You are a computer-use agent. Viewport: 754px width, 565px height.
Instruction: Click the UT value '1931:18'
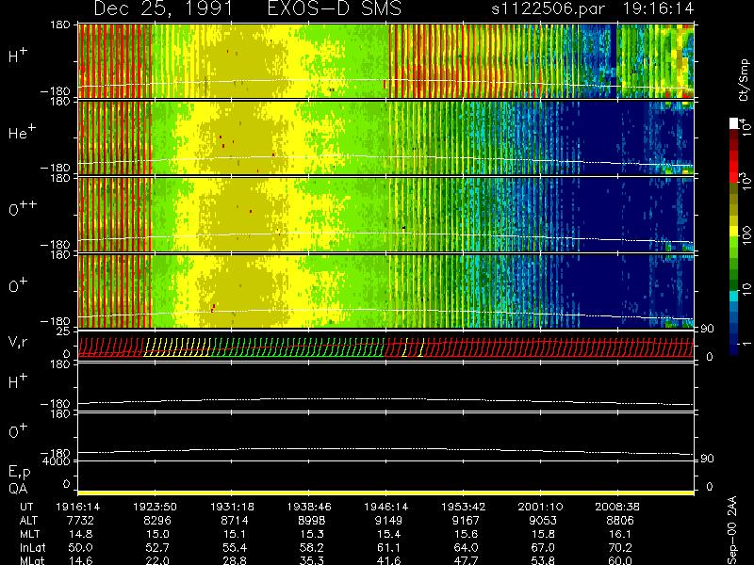pos(232,507)
